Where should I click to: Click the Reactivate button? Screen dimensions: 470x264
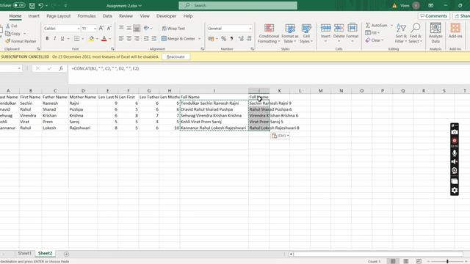pos(176,56)
